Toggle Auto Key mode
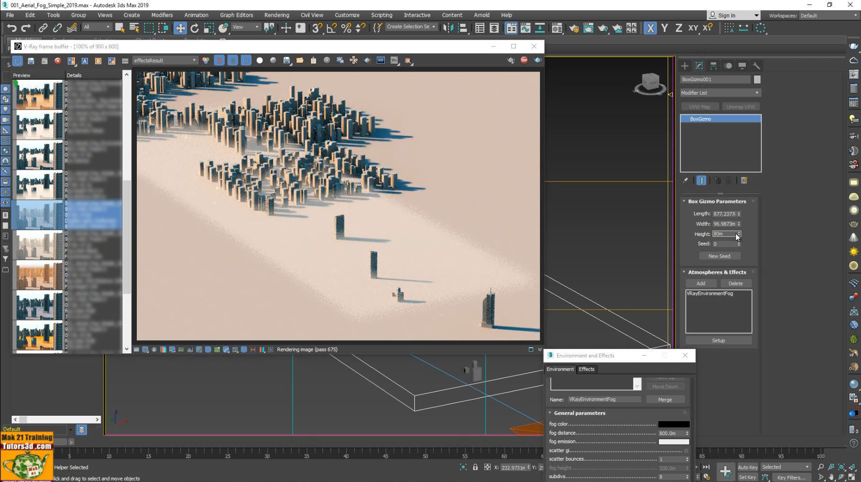 pos(747,467)
